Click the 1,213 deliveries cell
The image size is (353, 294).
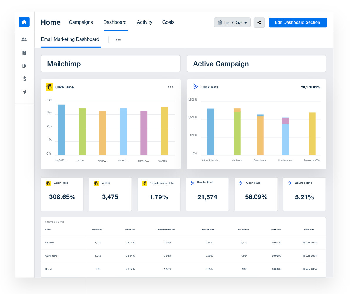[x=244, y=243]
